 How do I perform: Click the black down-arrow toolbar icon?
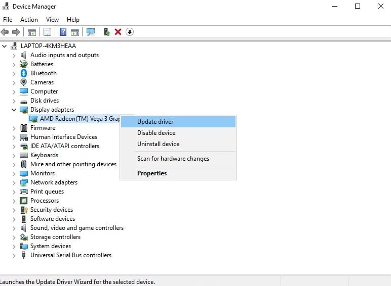pyautogui.click(x=130, y=32)
